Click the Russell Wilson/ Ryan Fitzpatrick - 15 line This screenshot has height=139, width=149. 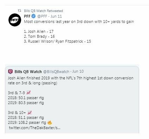(57, 41)
